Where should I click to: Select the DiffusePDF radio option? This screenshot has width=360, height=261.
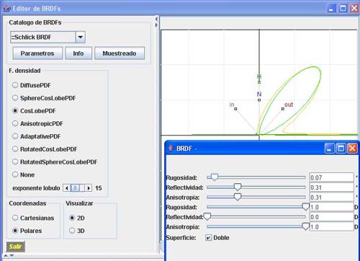coord(15,85)
